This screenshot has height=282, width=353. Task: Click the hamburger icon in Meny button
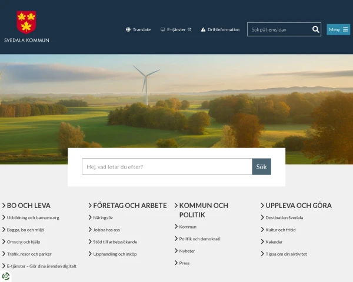pos(345,29)
